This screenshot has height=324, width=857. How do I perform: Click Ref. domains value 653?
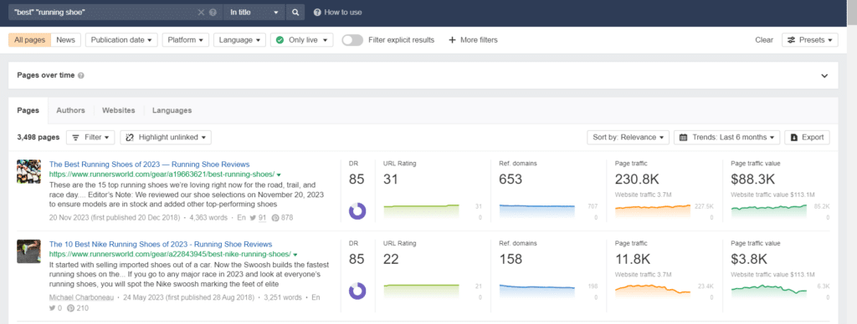pos(511,179)
